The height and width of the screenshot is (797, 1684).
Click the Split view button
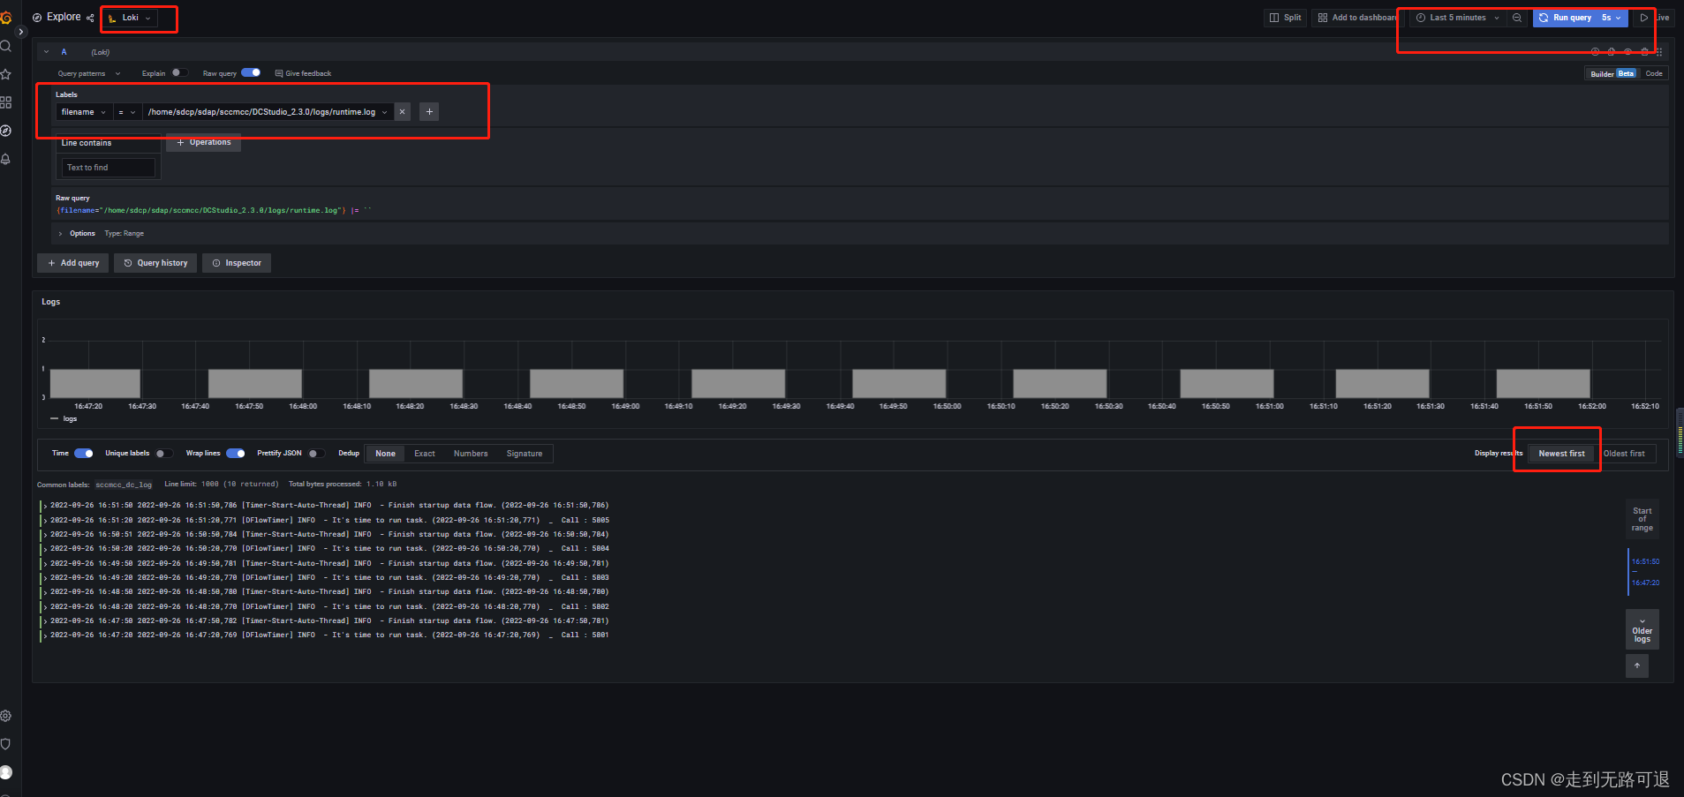point(1285,18)
